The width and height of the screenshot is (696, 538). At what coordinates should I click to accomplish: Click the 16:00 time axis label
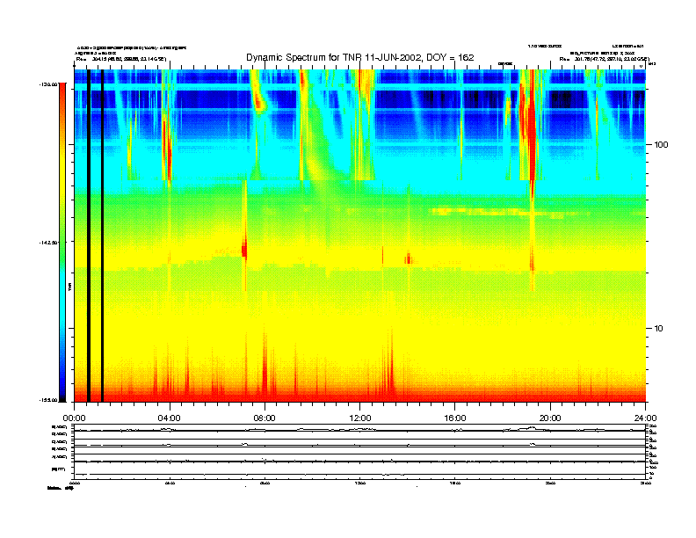coord(455,418)
